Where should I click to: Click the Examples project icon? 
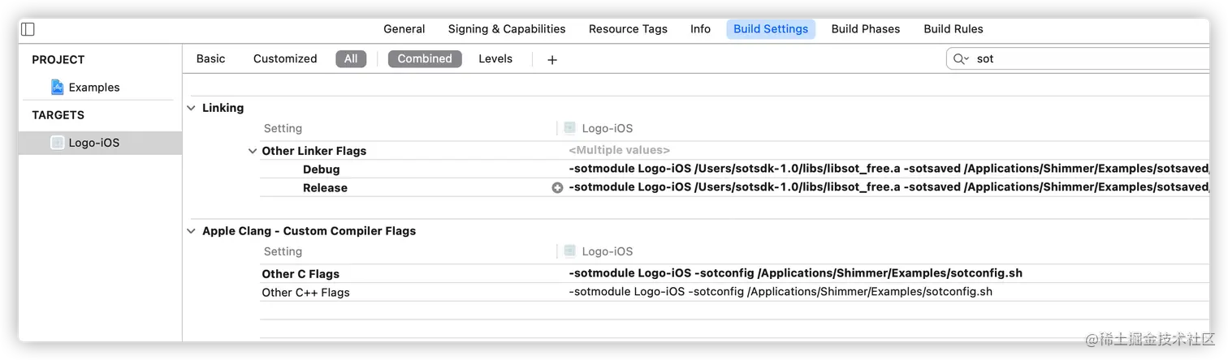[x=57, y=87]
